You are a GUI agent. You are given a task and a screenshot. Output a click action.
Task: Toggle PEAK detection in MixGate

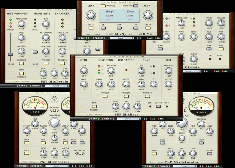tap(209, 49)
